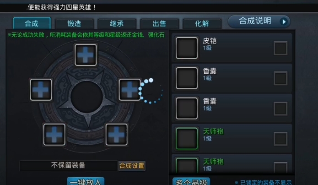Add equipment to the right plus slot
This screenshot has height=185, width=318.
click(130, 90)
